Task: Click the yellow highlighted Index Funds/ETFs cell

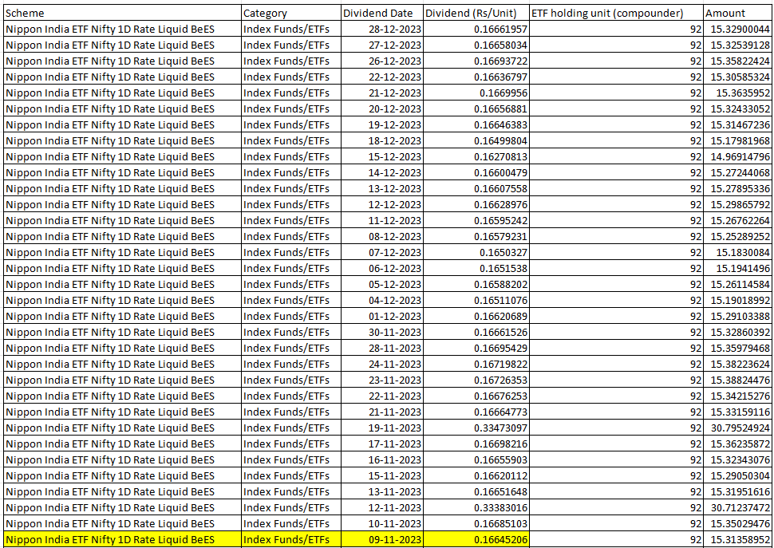Action: pyautogui.click(x=291, y=539)
